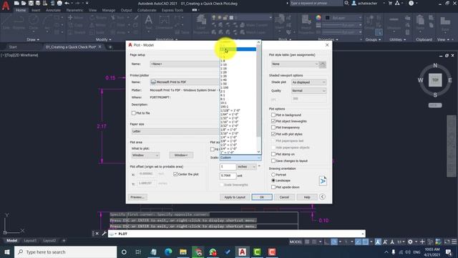Open command line customize wrench icon
This screenshot has height=258, width=458.
pyautogui.click(x=104, y=234)
